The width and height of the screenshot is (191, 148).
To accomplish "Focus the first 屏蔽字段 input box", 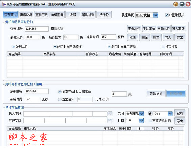I will coord(34,121).
